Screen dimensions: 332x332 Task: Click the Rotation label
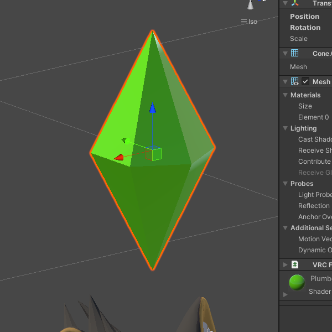coord(305,28)
